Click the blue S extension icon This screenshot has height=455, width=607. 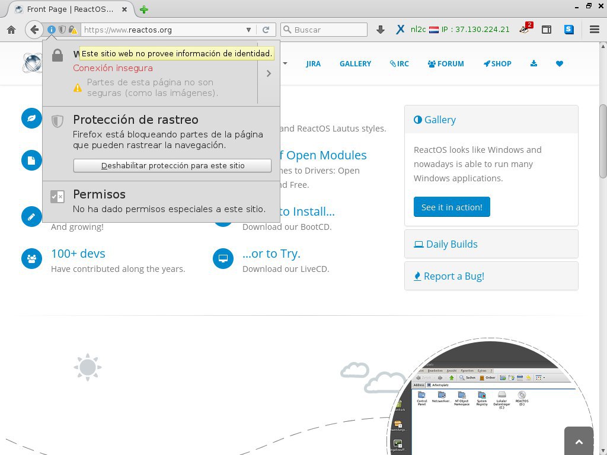pos(568,30)
